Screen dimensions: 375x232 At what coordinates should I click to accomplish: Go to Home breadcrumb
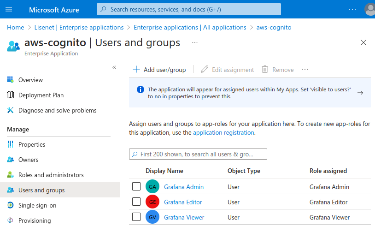click(x=16, y=27)
